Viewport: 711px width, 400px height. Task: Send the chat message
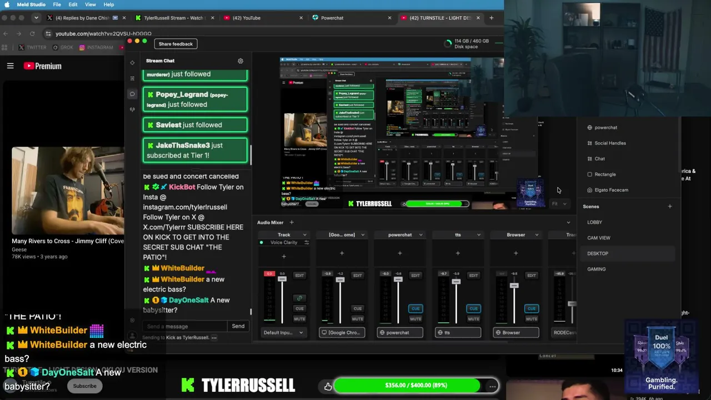click(238, 327)
